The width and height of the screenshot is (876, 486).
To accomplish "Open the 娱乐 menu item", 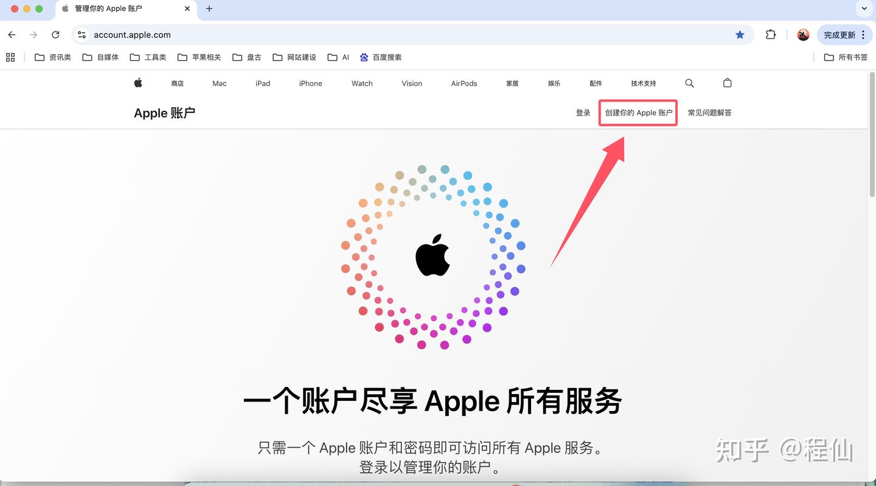I will click(x=554, y=83).
